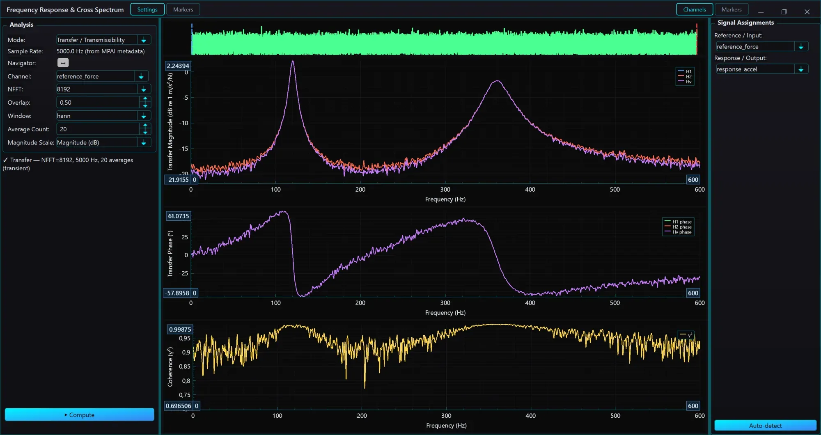Maximize the application window
The height and width of the screenshot is (435, 821).
(x=784, y=11)
